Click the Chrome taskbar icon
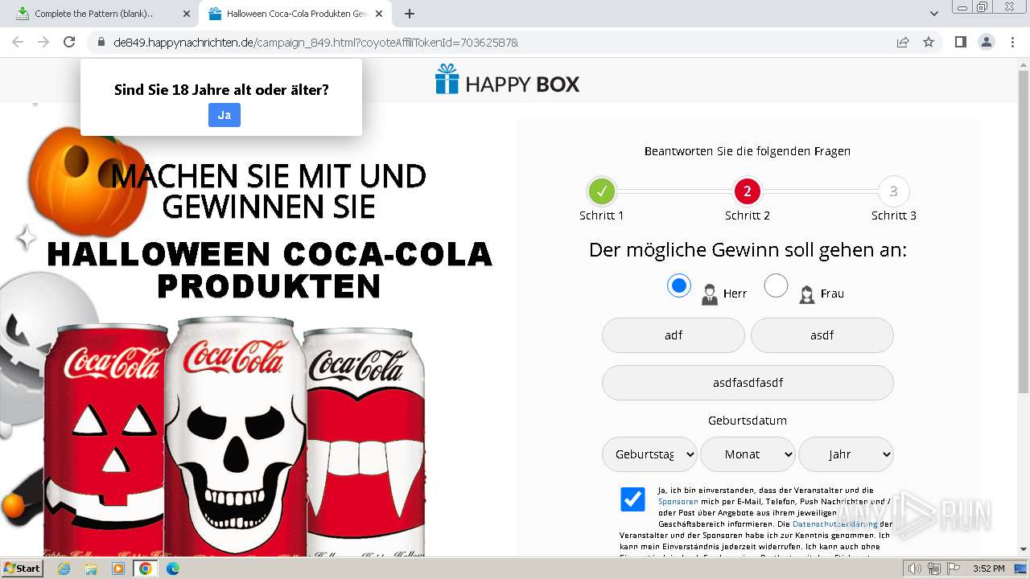 146,569
